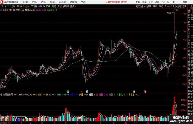Viewport: 193px width, 124px height.
Task: Switch to the 5分钟 period tab
Action: pyautogui.click(x=19, y=6)
